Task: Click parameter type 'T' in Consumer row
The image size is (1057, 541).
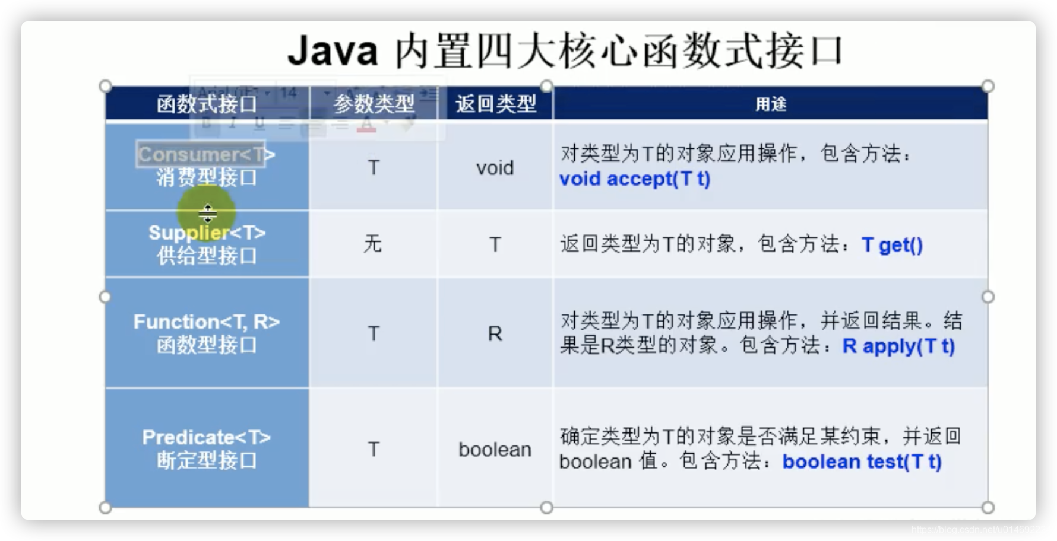Action: (x=374, y=168)
